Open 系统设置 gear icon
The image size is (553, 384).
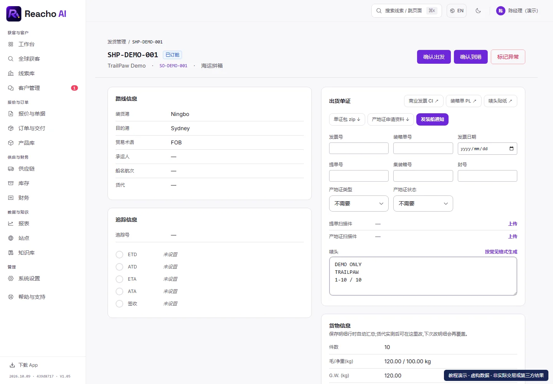point(11,278)
